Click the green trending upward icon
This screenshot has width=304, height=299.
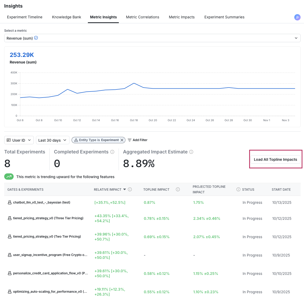(x=9, y=177)
